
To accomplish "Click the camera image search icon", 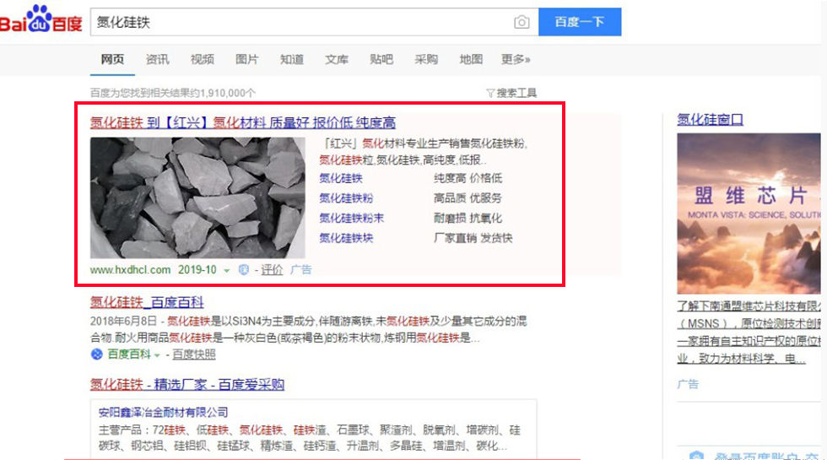I will click(x=522, y=22).
